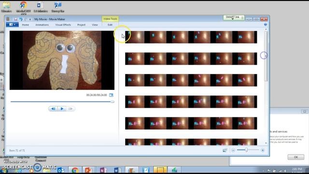This screenshot has height=174, width=309.
Task: Toggle full screen preview icon
Action: click(x=111, y=95)
